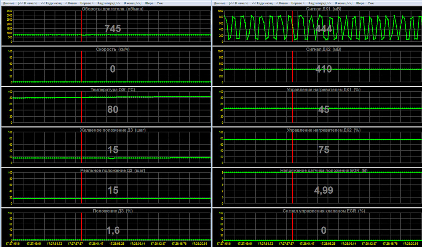Click the 17:27:57.67 timestamp under the right panel
422x247 pixels.
tap(286, 243)
